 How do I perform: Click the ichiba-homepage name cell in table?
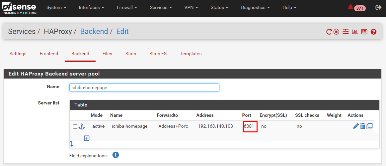(x=130, y=126)
